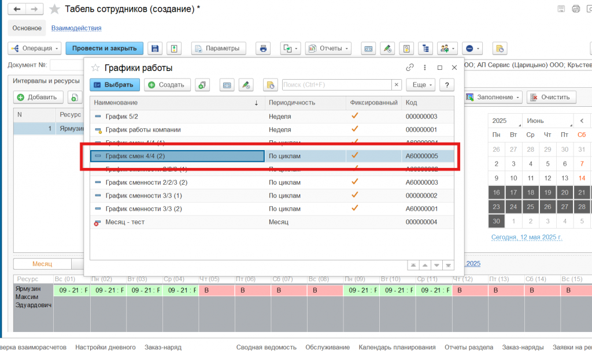592x351 pixels.
Task: Switch to the Взаимодействия tab
Action: 76,28
